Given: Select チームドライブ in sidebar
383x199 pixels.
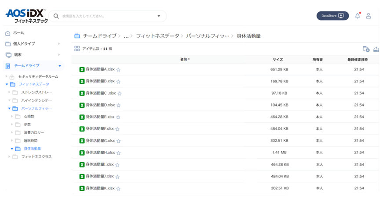Looking at the screenshot, I should 27,66.
